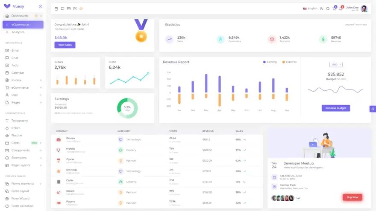Open Email app in sidebar

[x=23, y=50]
